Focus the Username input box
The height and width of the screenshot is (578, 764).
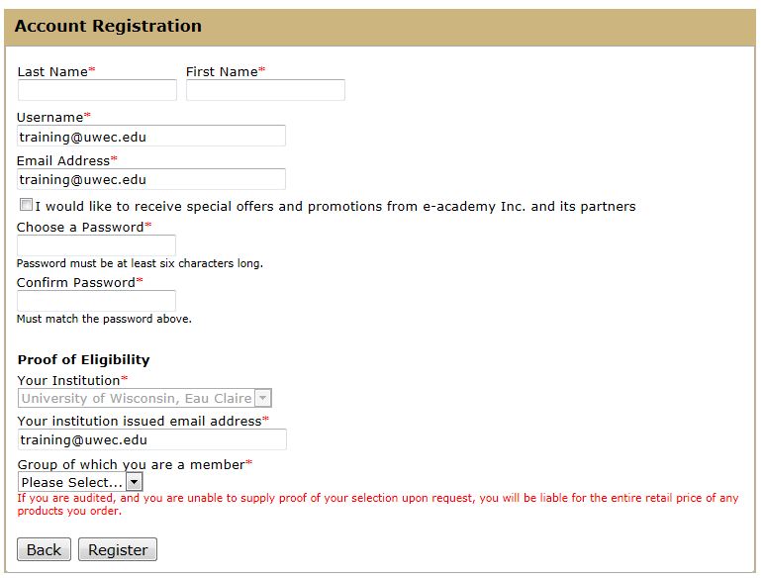151,137
